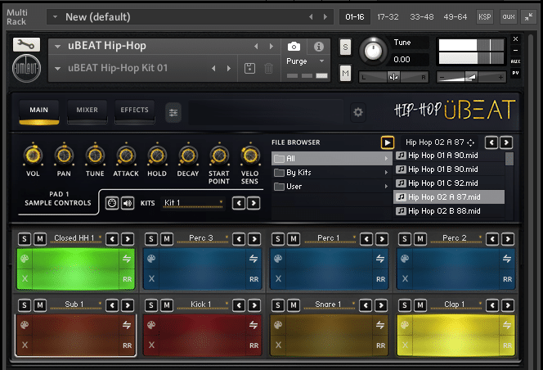
Task: Expand the User folder
Action: pos(332,186)
